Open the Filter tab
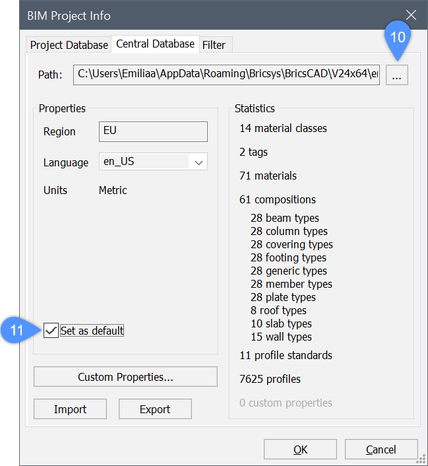 click(x=214, y=45)
